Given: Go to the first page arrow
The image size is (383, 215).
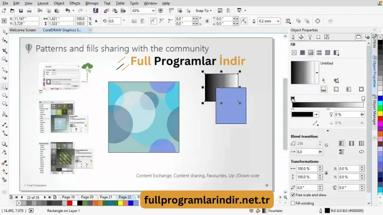Looking at the screenshot, I should pos(16,197).
